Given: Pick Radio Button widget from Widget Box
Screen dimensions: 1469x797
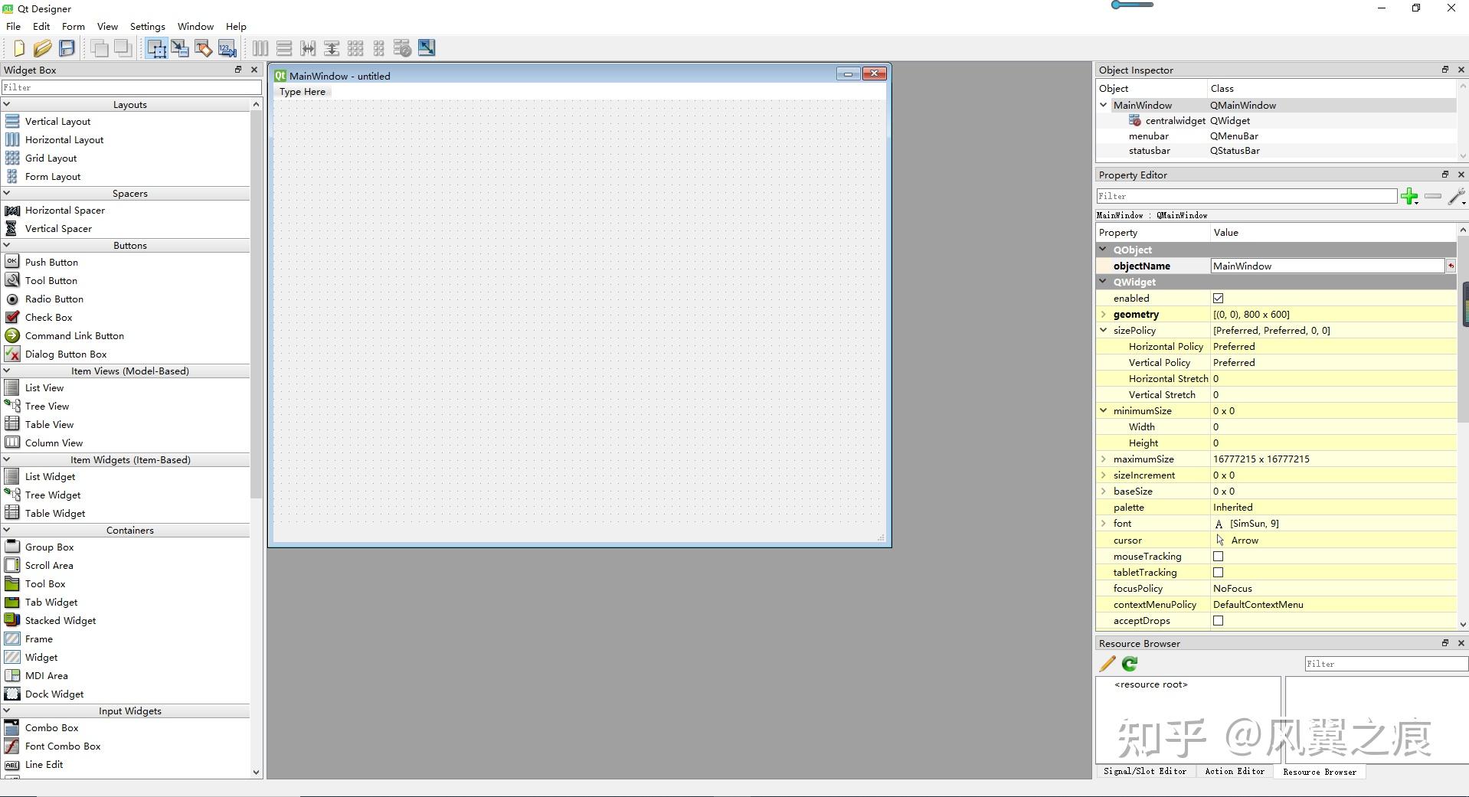Looking at the screenshot, I should point(54,299).
